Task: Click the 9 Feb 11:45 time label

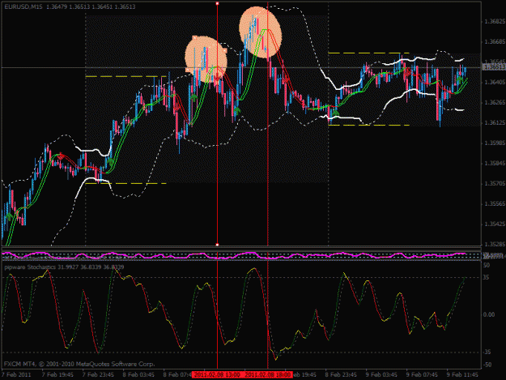Action: 462,375
